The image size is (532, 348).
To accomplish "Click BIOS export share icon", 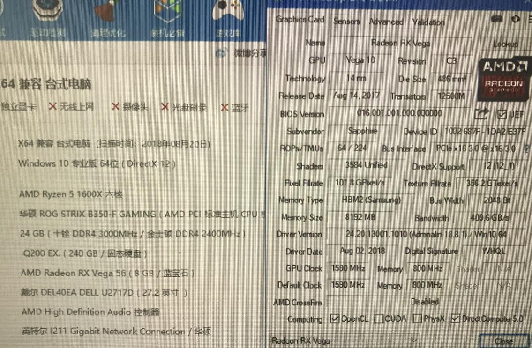I will pos(481,113).
